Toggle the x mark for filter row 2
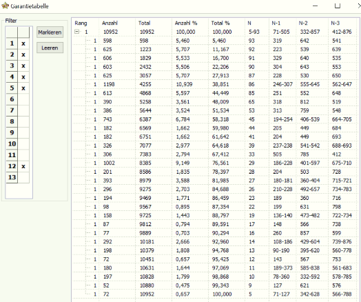The height and width of the screenshot is (302, 361). coord(23,54)
